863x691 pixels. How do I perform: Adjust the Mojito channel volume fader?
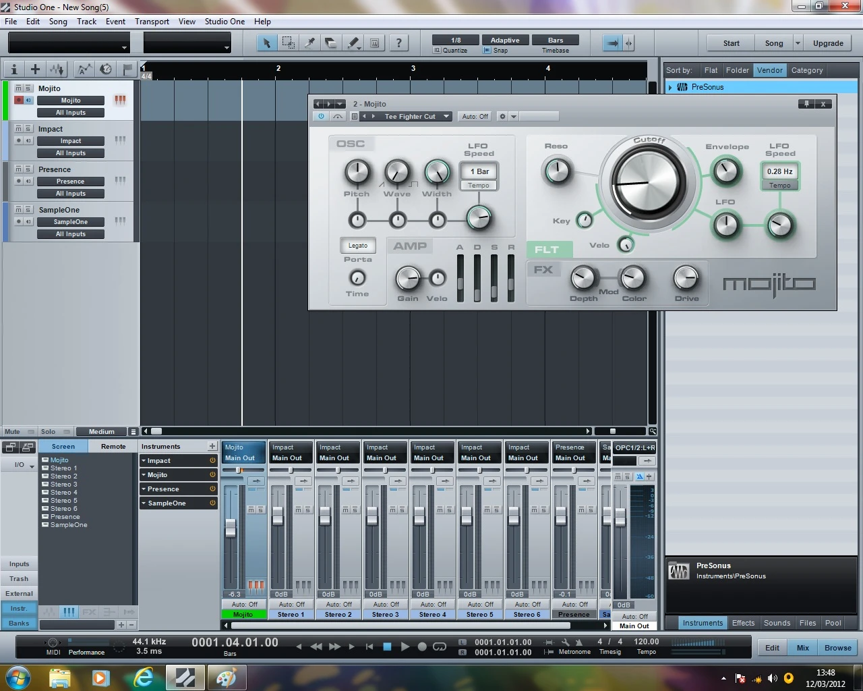(231, 528)
